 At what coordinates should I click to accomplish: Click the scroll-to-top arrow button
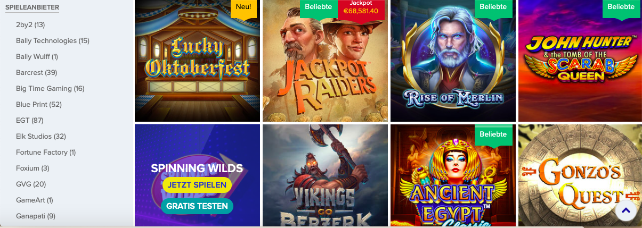click(626, 210)
